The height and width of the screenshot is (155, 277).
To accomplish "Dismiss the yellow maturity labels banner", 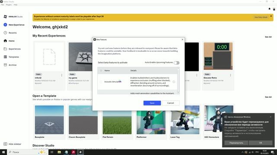I will click(271, 16).
